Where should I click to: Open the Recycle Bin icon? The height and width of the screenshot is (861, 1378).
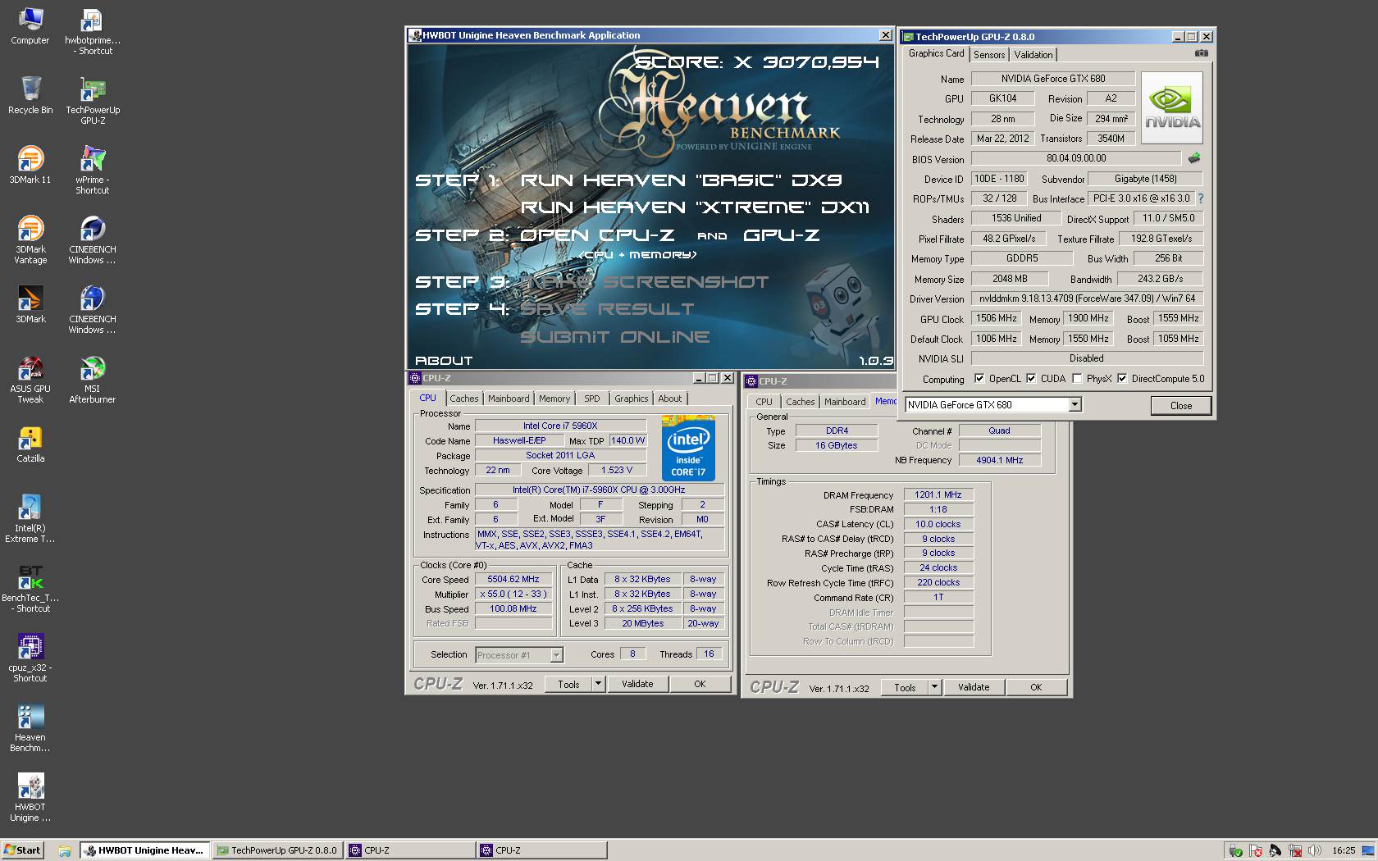(30, 95)
